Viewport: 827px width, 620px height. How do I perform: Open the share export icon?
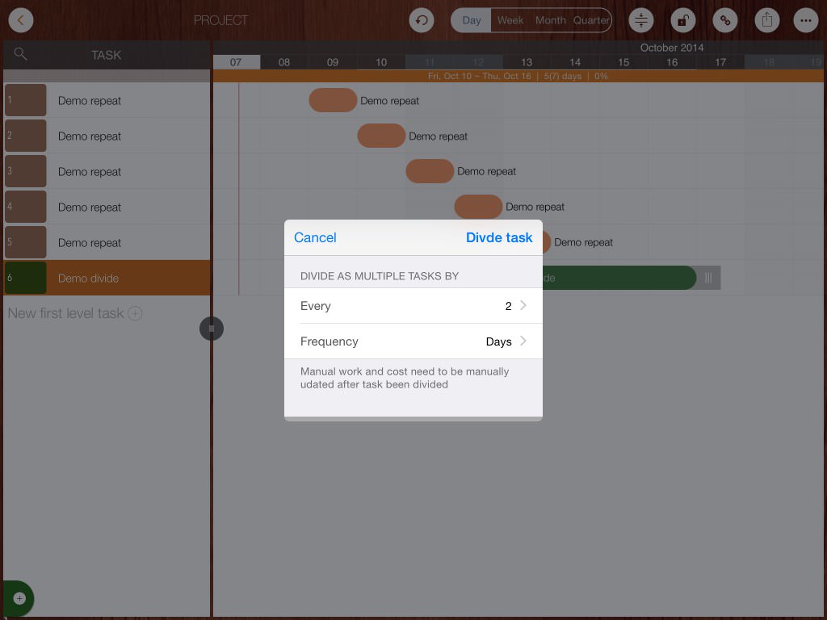[x=767, y=20]
